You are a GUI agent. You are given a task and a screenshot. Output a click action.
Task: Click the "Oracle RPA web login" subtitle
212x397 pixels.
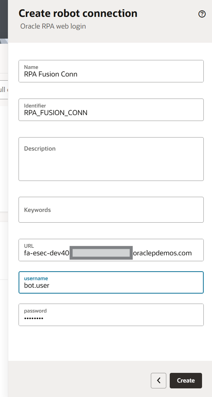[53, 26]
